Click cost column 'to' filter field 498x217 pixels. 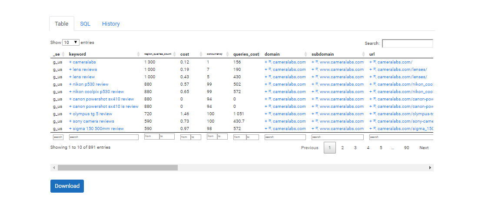coord(196,137)
